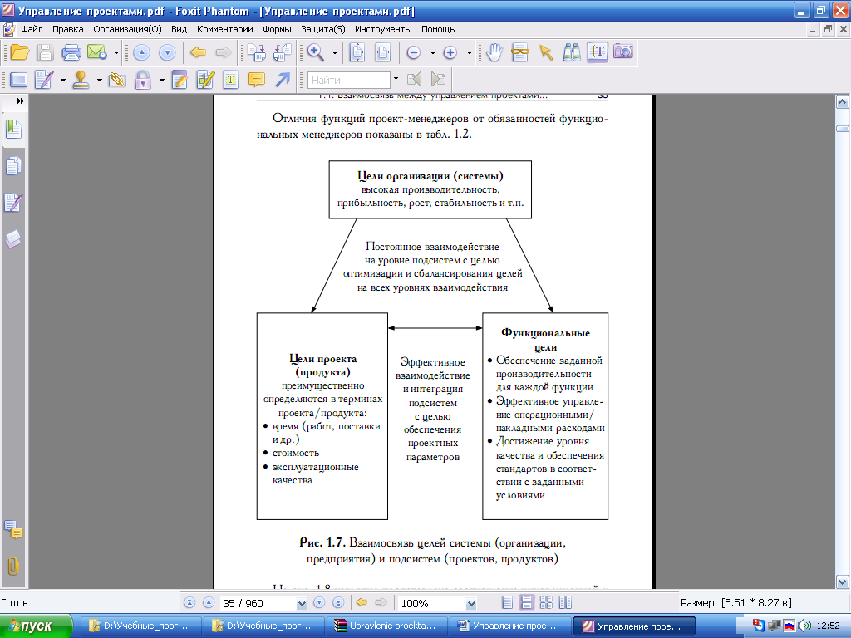Open the Pages thumbnails side panel
851x638 pixels.
(x=13, y=166)
